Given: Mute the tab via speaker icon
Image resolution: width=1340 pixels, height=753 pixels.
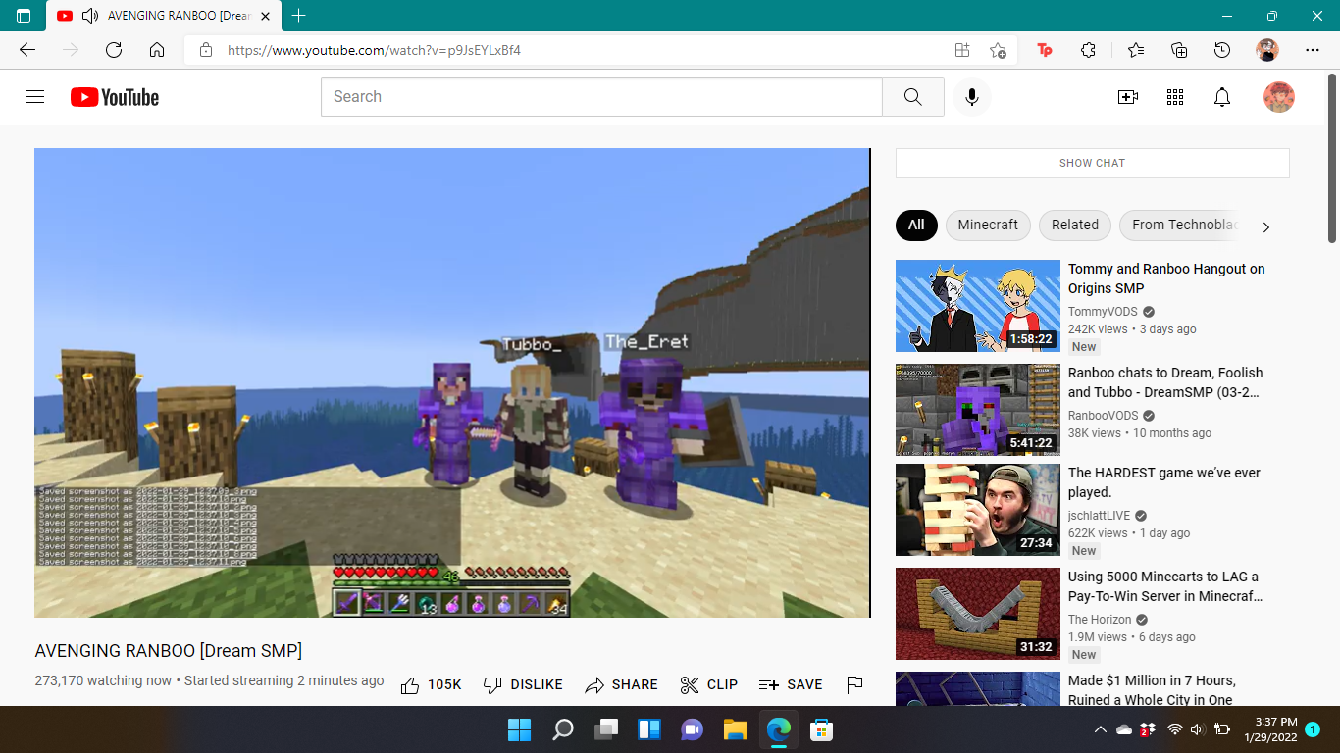Looking at the screenshot, I should pyautogui.click(x=90, y=16).
